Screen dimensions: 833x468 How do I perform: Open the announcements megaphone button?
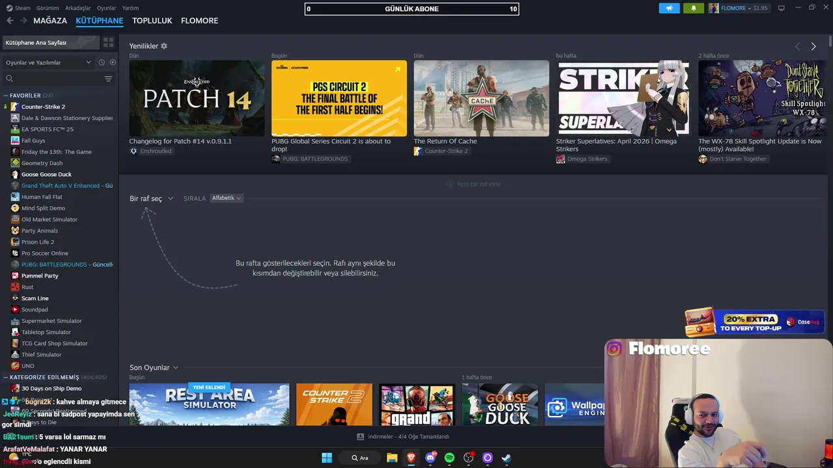click(669, 8)
